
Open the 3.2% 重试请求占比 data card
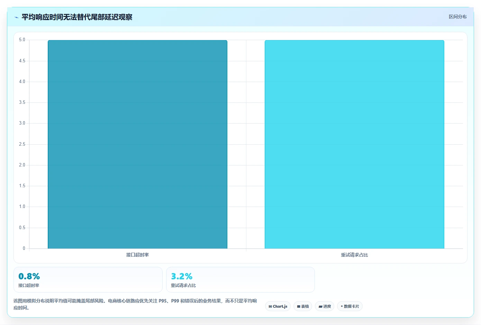pyautogui.click(x=241, y=280)
